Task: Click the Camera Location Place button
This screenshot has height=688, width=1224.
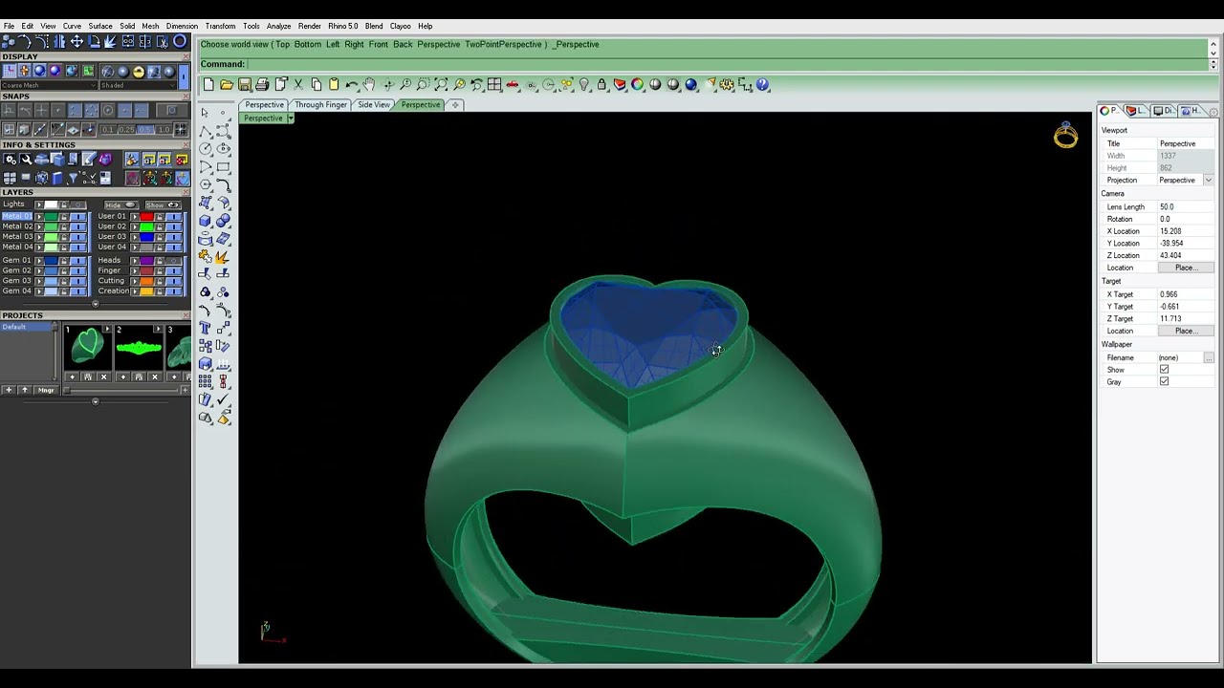Action: pyautogui.click(x=1185, y=268)
